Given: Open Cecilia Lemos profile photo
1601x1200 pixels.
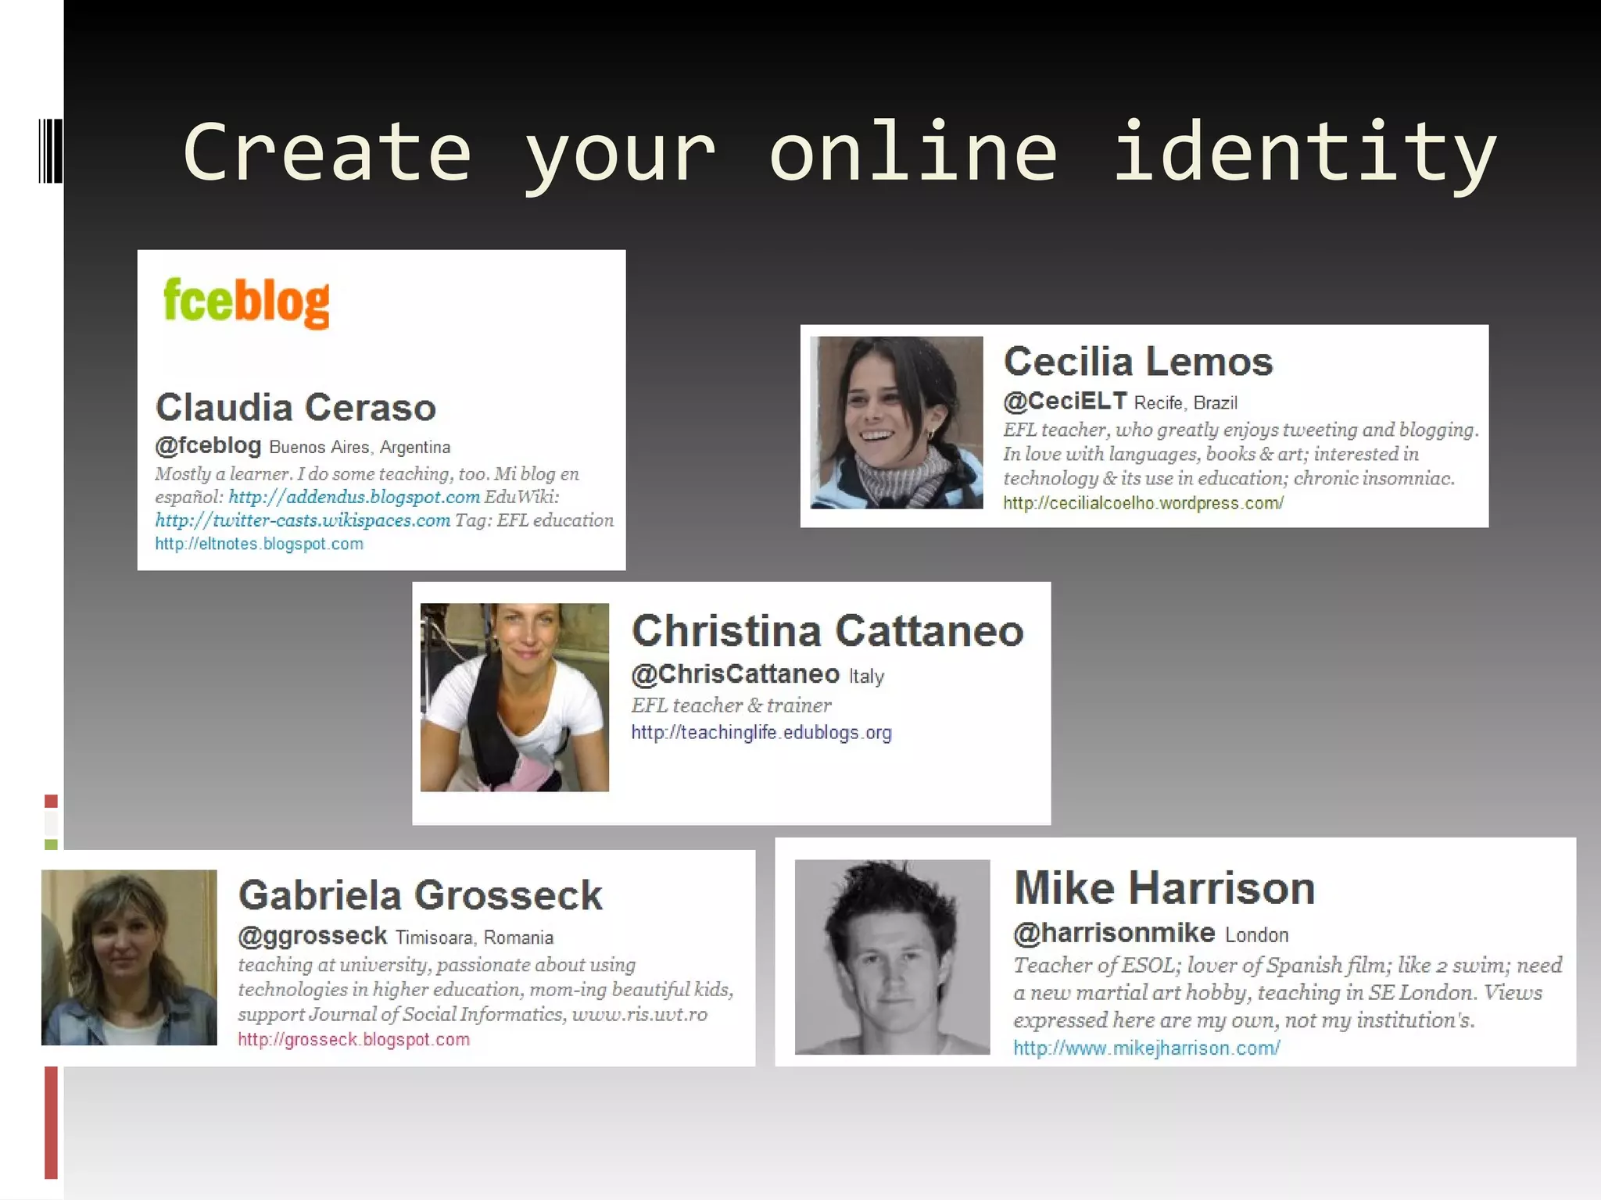Looking at the screenshot, I should (x=897, y=423).
